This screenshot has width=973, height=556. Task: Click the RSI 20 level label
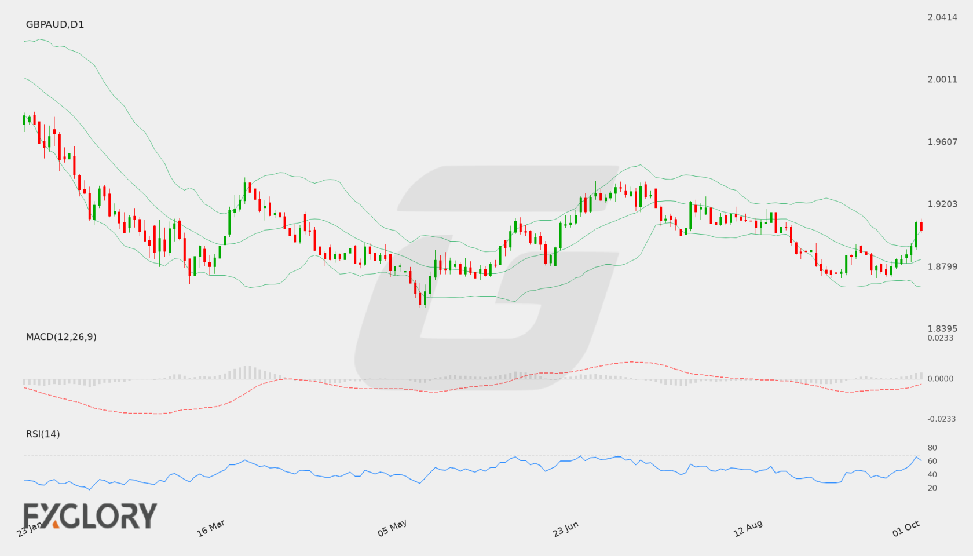[x=932, y=488]
